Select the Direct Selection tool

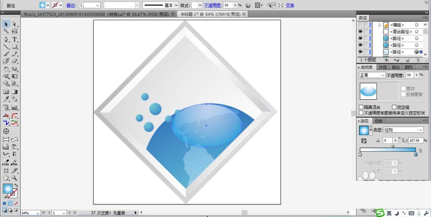pos(14,24)
